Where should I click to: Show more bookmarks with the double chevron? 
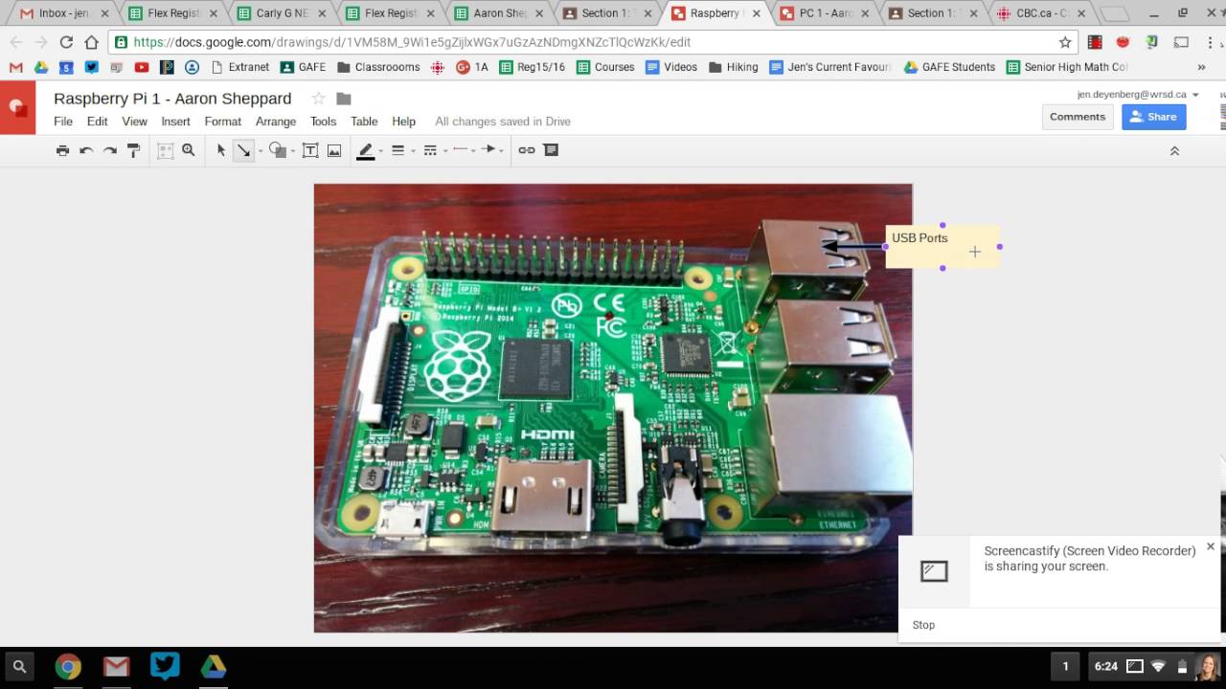[x=1201, y=67]
